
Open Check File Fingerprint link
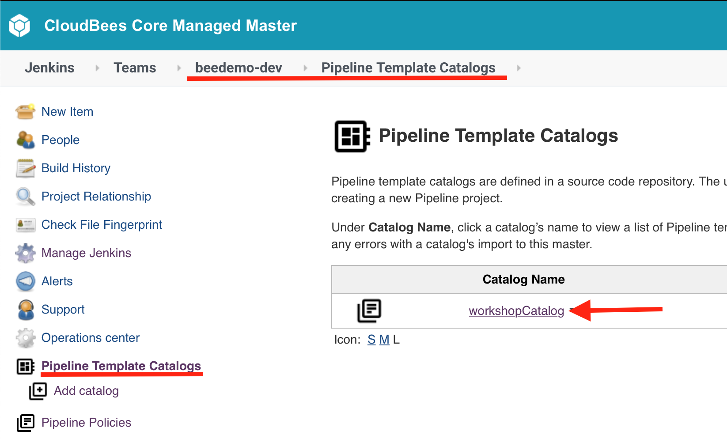[x=102, y=225]
